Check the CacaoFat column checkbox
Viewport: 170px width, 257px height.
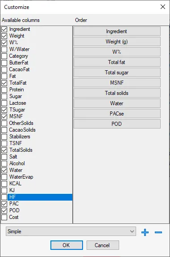click(4, 69)
